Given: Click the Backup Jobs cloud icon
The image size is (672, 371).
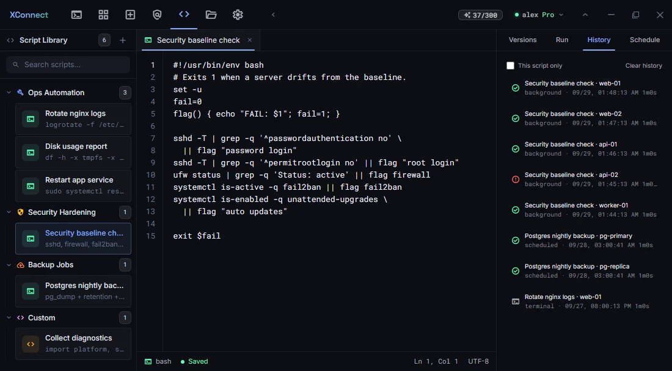Looking at the screenshot, I should point(20,265).
